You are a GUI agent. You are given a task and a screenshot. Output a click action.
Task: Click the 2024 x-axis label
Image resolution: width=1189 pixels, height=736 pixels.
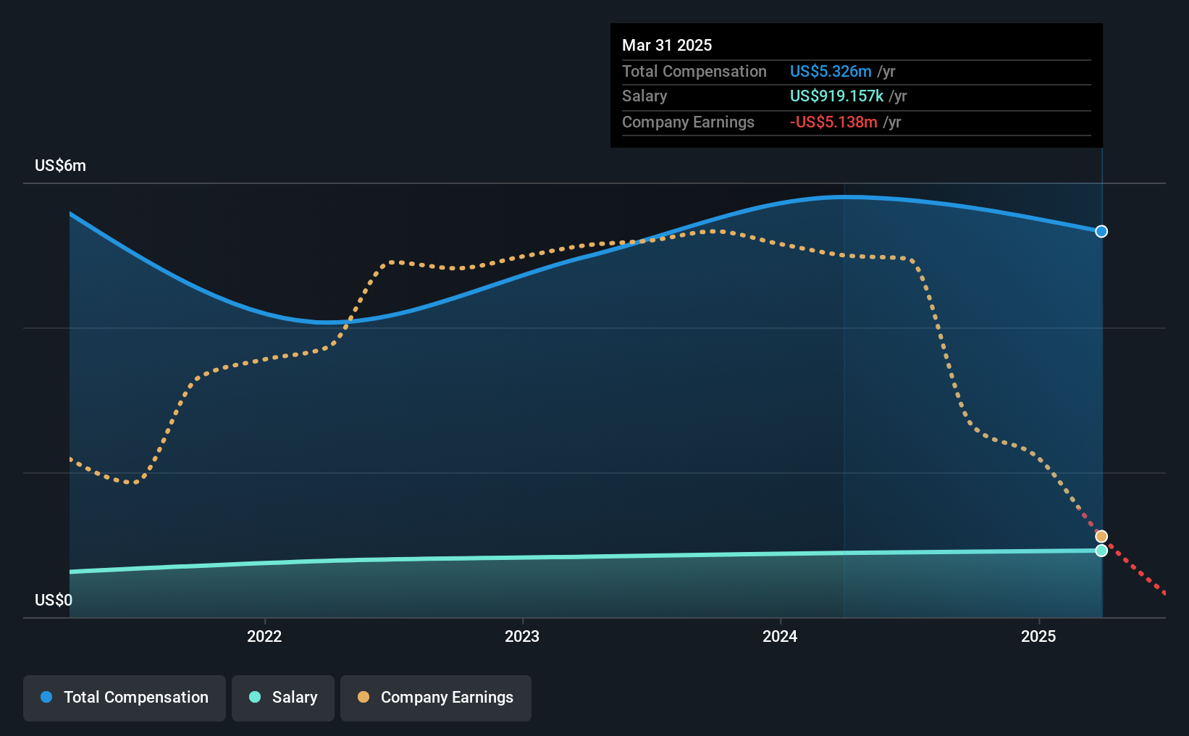click(780, 636)
